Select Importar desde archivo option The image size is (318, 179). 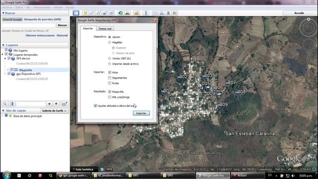pyautogui.click(x=109, y=64)
